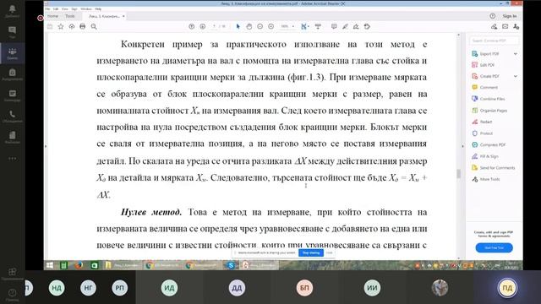This screenshot has height=304, width=541.
Task: Click the Sign document pen icon
Action: point(356,26)
